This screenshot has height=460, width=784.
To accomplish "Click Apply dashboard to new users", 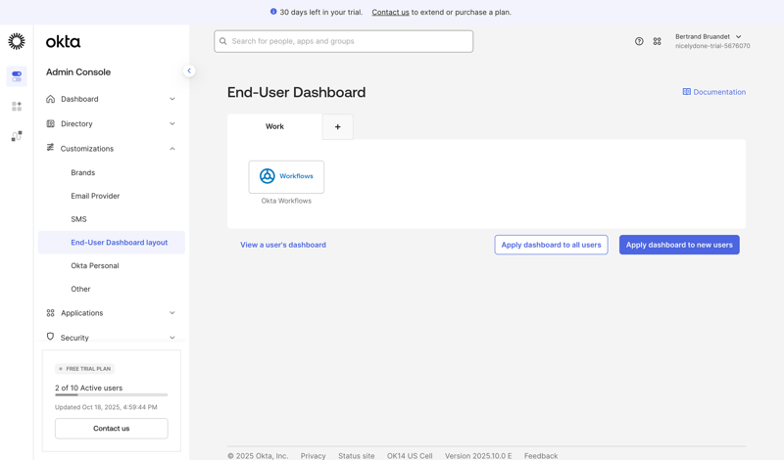I will pyautogui.click(x=679, y=245).
